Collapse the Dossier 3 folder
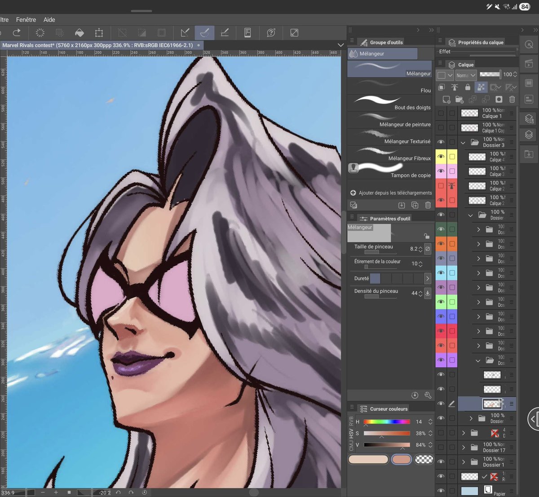The image size is (539, 497). [x=463, y=142]
